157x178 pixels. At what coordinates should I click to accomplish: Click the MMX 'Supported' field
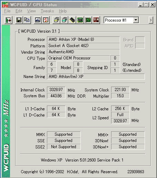[64, 134]
